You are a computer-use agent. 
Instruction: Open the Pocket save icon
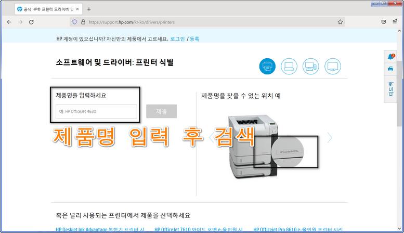click(384, 22)
